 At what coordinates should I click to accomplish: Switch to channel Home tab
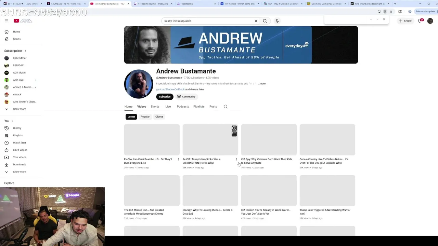click(128, 107)
